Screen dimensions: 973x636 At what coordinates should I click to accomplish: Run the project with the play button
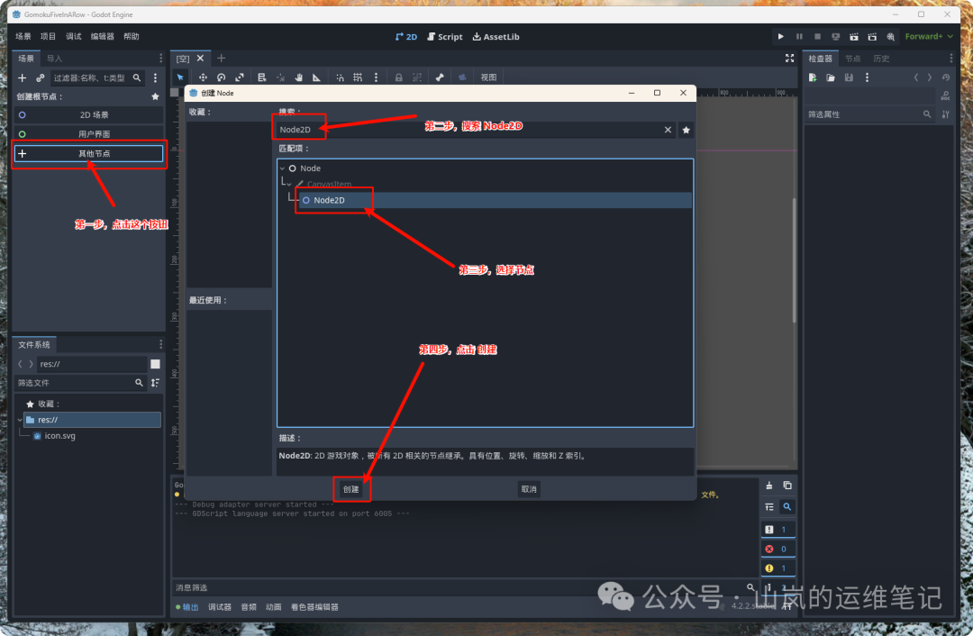[x=780, y=37]
